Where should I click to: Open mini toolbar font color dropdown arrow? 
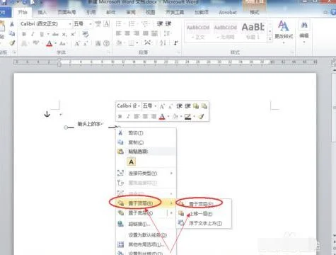pyautogui.click(x=168, y=116)
